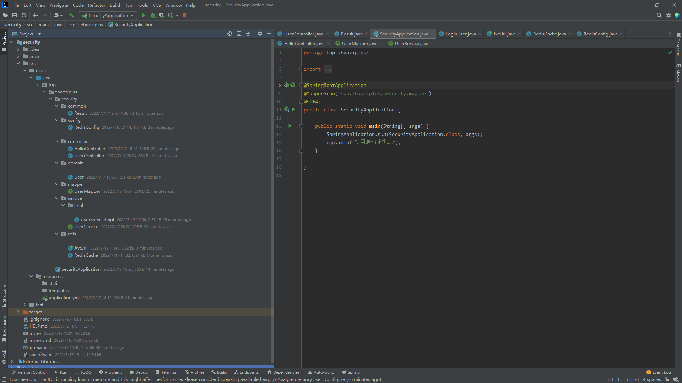Expand the .idea folder
Viewport: 682px width, 383px height.
(18, 49)
